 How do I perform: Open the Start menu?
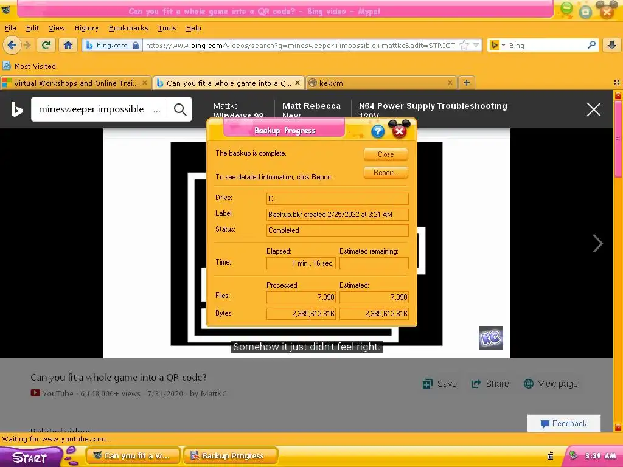tap(30, 457)
